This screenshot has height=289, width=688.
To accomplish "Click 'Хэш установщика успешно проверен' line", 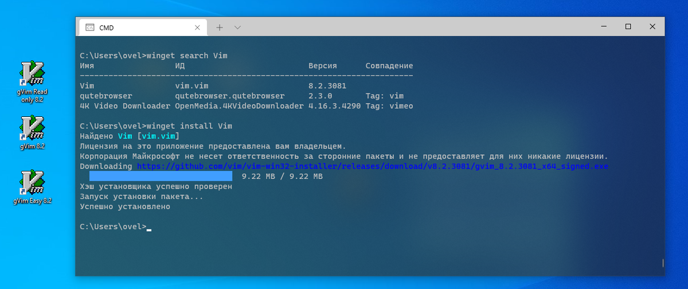I will tap(156, 186).
